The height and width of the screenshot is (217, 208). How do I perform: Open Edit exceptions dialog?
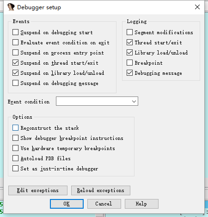coord(38,191)
